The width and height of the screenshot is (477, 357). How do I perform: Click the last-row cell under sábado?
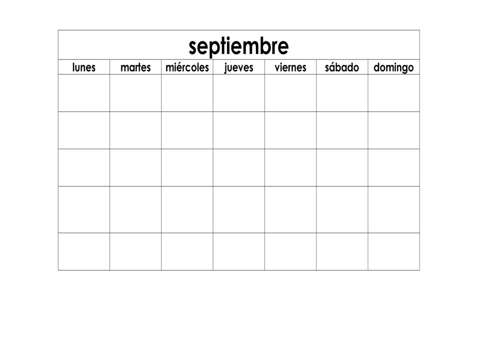pos(342,252)
